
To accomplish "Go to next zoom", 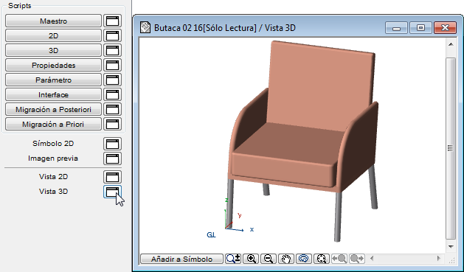I will click(x=357, y=259).
